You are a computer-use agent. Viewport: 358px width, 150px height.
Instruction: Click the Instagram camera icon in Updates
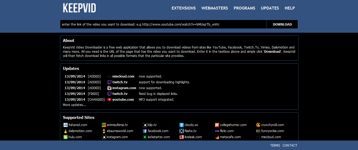(109, 88)
